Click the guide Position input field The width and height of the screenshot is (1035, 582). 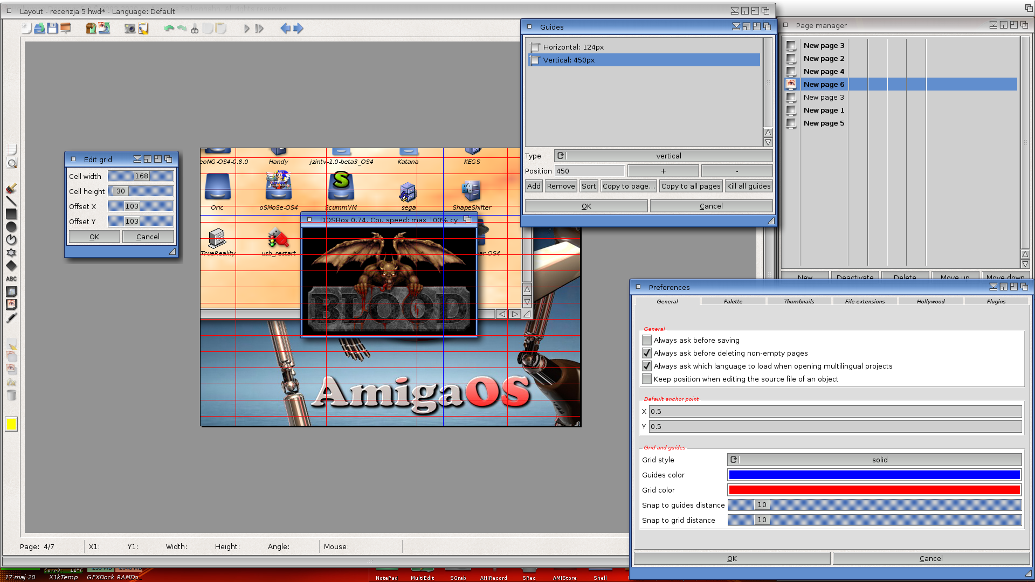pos(590,171)
